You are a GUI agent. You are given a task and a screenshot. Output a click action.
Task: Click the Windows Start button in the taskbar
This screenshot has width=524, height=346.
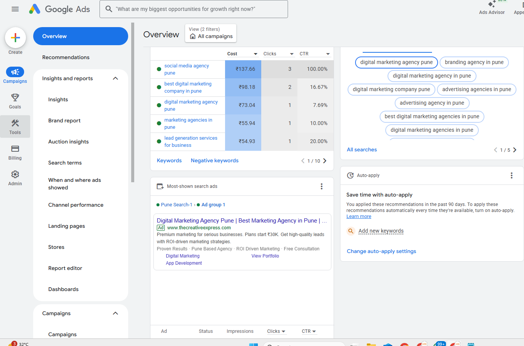pyautogui.click(x=253, y=344)
